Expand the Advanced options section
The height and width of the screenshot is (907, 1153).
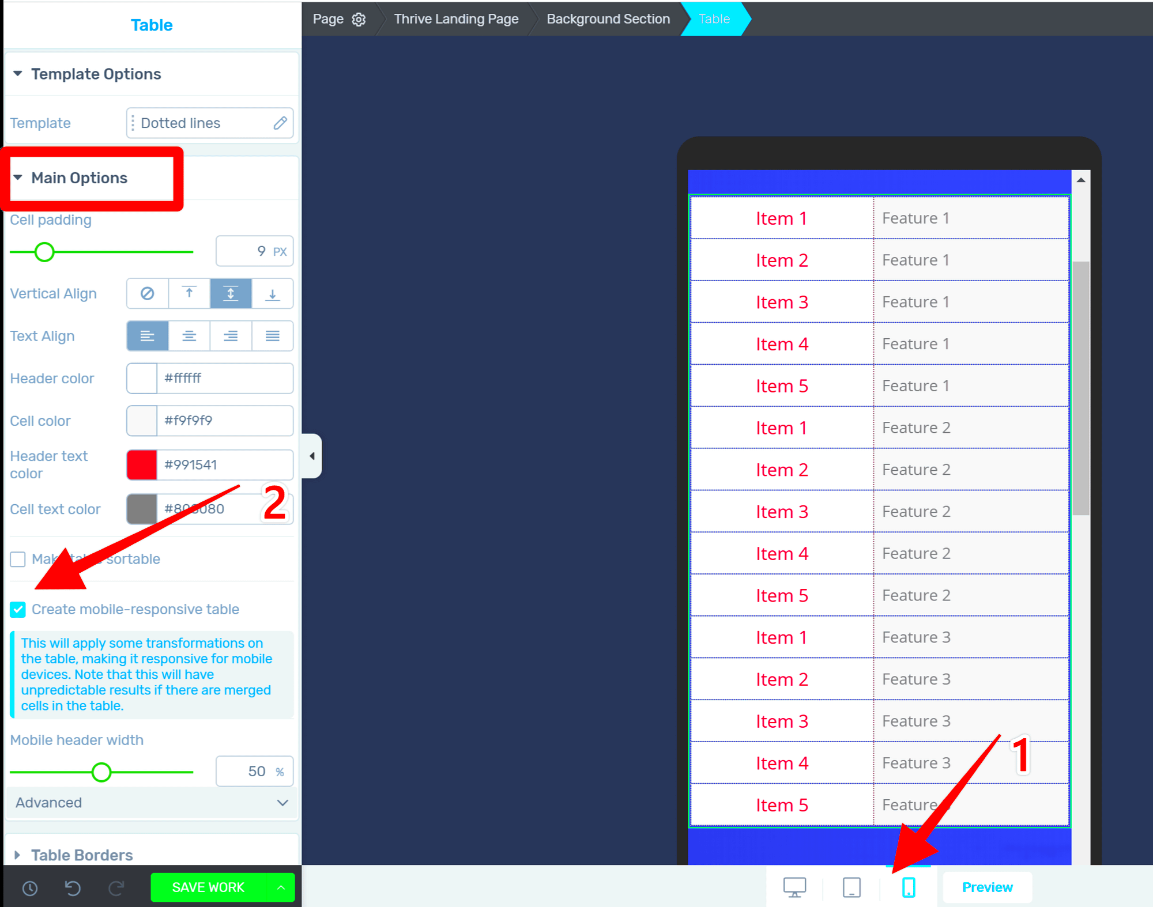coord(150,802)
